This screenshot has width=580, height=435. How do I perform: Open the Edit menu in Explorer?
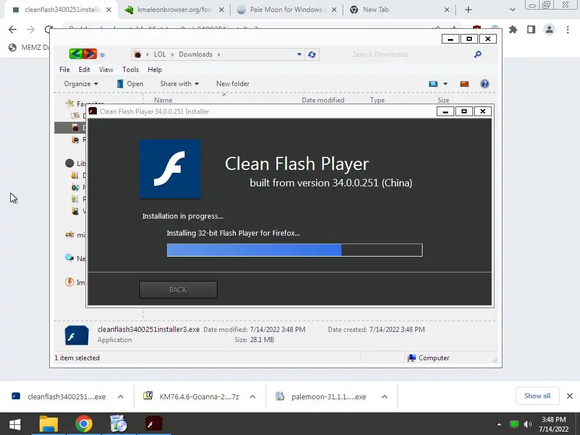(84, 70)
